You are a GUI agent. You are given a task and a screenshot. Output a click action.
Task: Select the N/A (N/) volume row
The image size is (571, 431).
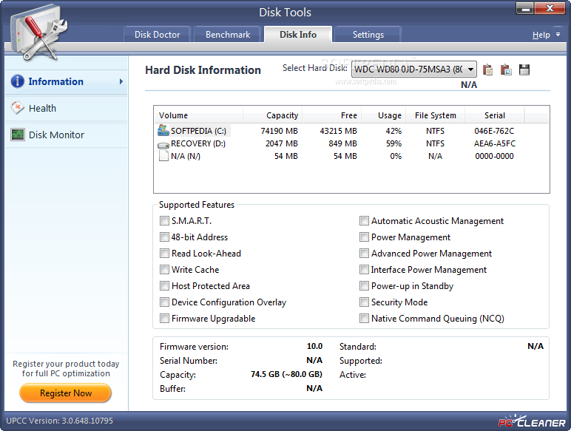(351, 156)
